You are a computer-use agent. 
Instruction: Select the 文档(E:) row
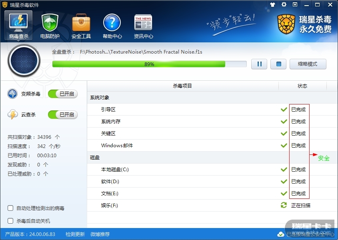pos(212,194)
